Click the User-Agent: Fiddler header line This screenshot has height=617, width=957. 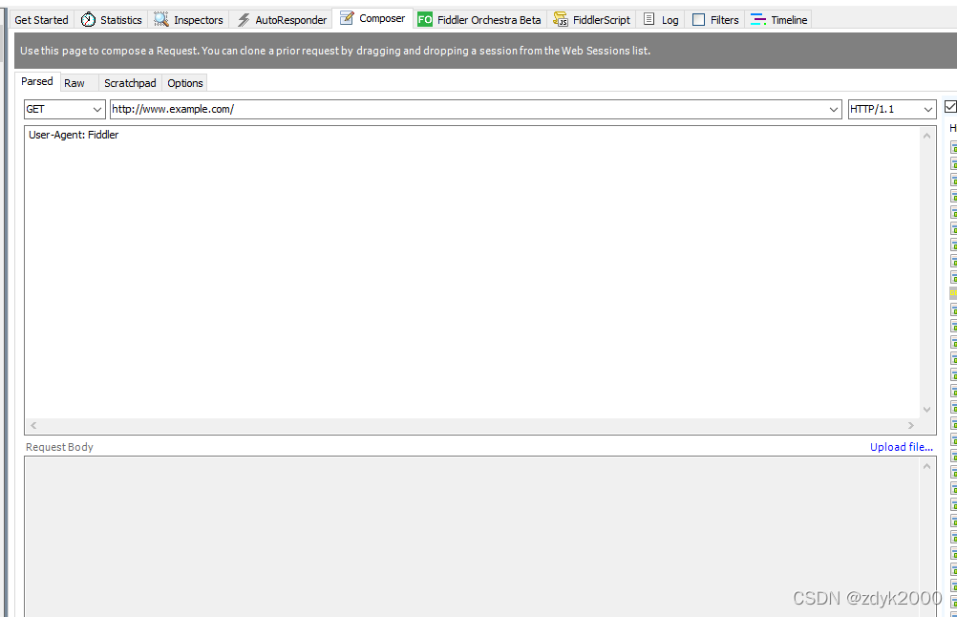[x=74, y=135]
